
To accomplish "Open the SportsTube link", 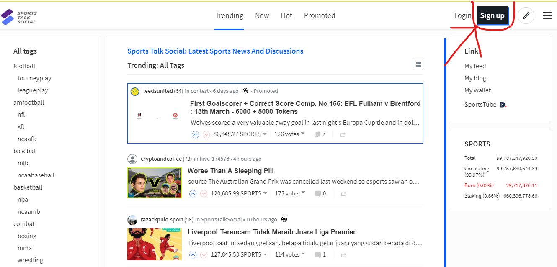I will click(x=480, y=105).
